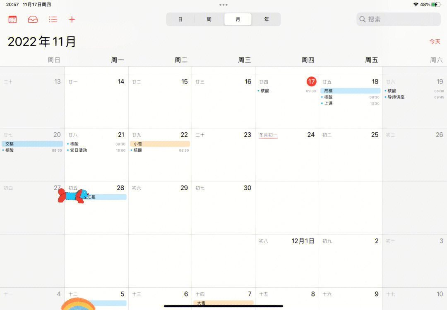
Task: Tap the three-dot multitasking control
Action: pyautogui.click(x=223, y=5)
